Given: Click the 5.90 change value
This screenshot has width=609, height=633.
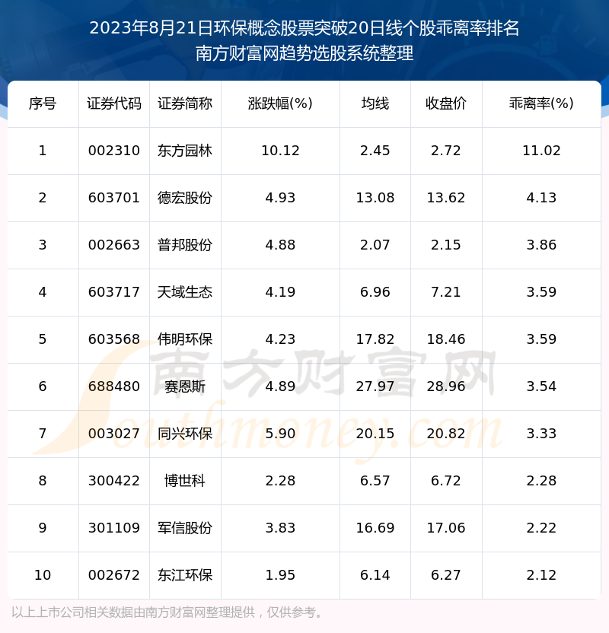Looking at the screenshot, I should coord(280,434).
